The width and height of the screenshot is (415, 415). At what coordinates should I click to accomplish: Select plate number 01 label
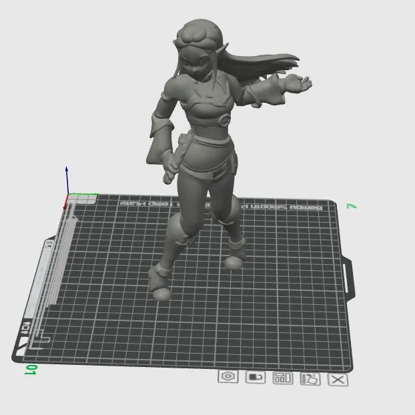[x=31, y=370]
